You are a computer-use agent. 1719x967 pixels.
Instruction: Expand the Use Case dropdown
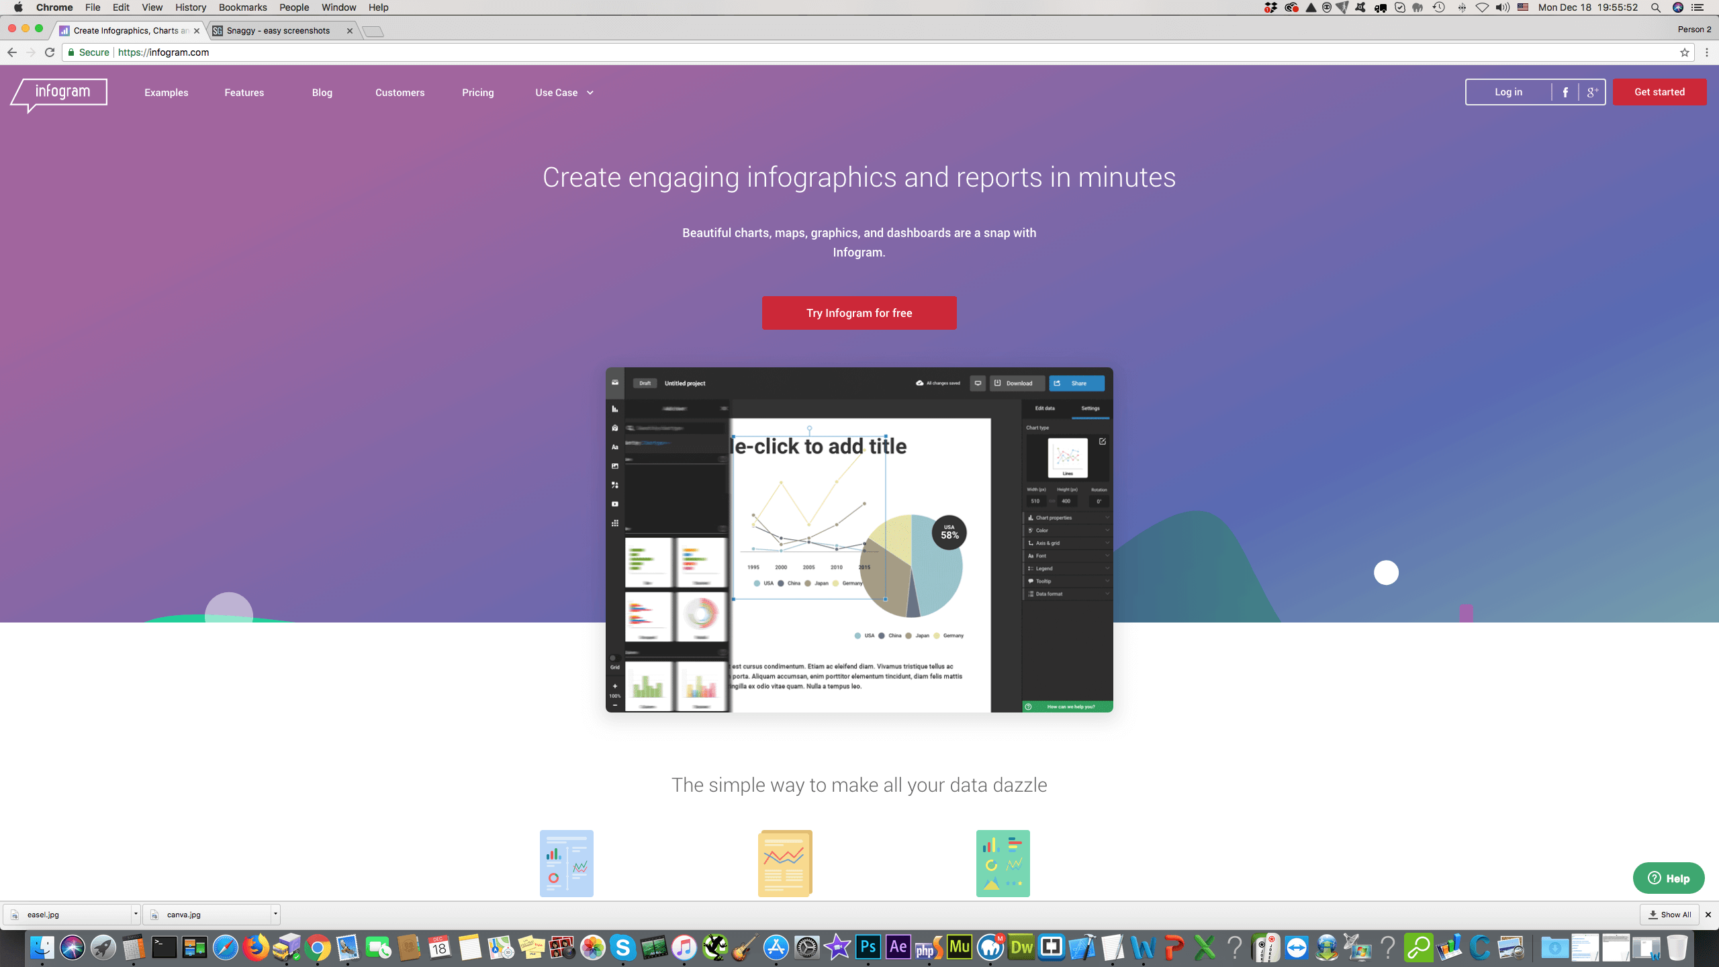click(564, 93)
